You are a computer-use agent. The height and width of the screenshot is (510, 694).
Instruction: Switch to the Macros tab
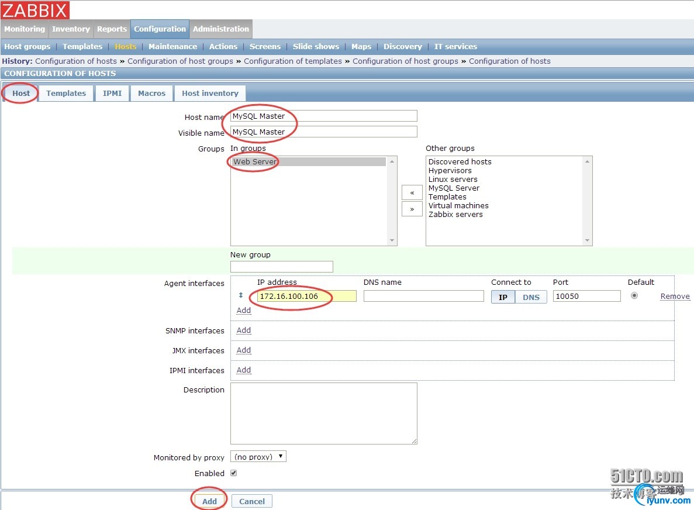click(x=152, y=94)
